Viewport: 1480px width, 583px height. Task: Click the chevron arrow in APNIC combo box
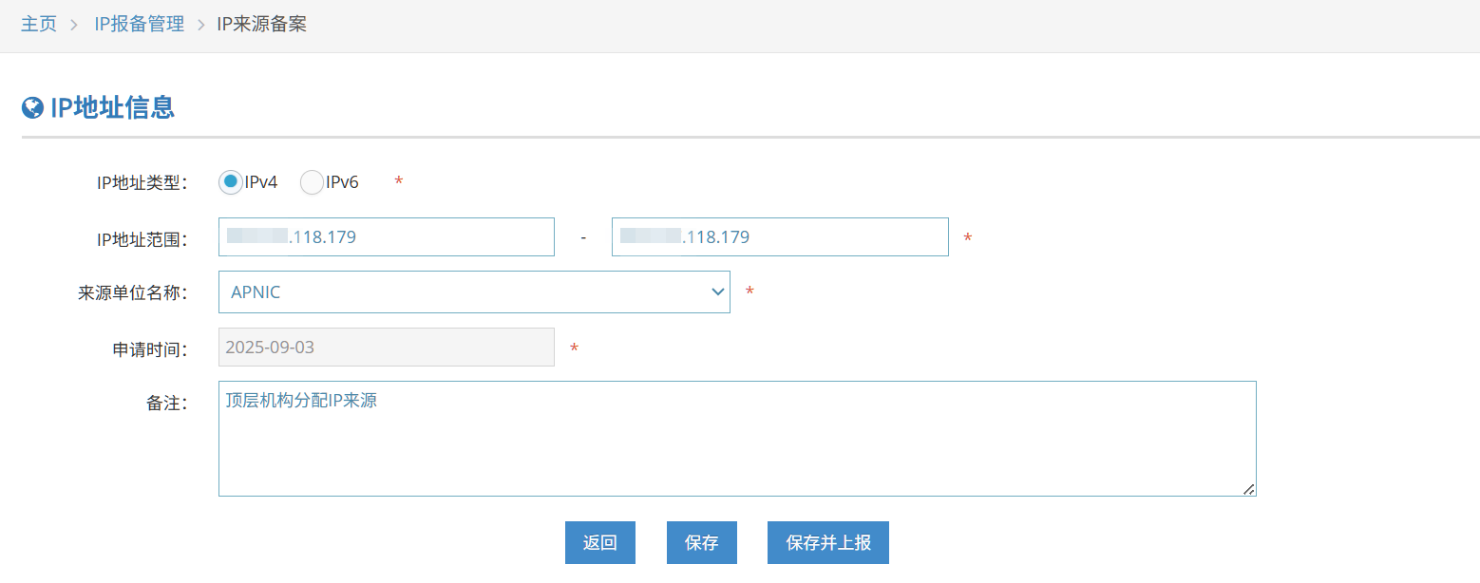click(x=717, y=292)
